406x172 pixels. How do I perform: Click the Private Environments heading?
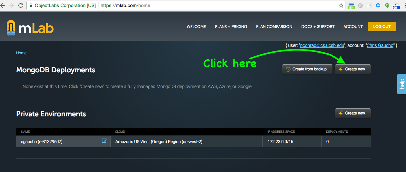click(x=51, y=114)
